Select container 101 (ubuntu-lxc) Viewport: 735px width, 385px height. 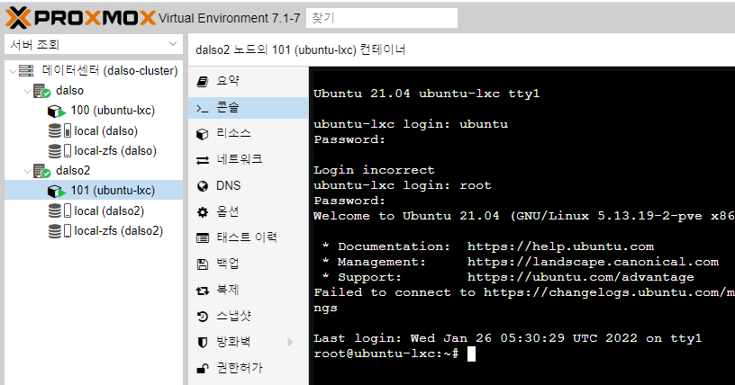pyautogui.click(x=113, y=191)
